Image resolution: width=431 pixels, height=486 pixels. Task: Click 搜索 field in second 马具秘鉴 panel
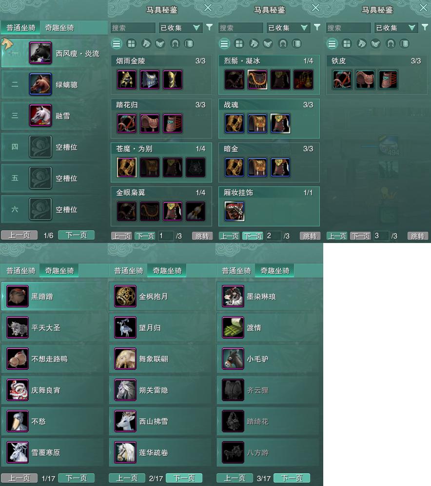coord(240,28)
